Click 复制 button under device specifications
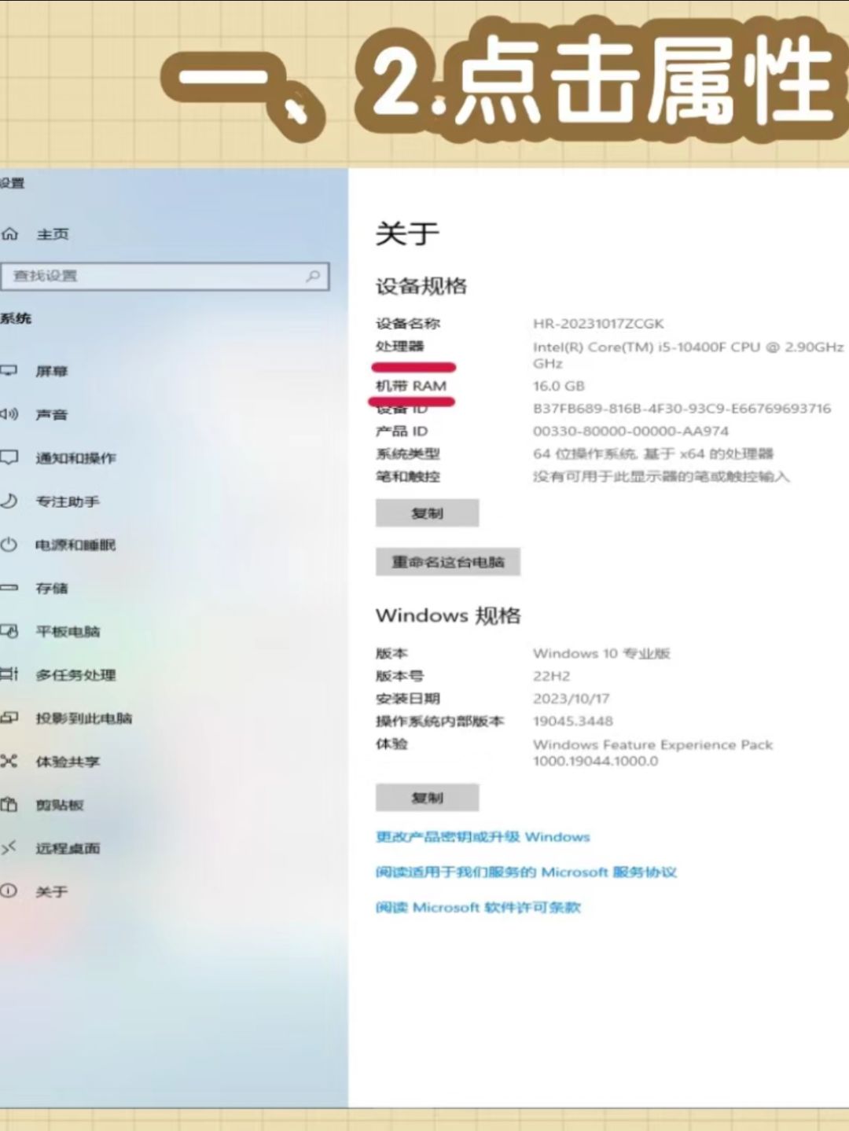This screenshot has height=1131, width=849. [427, 513]
